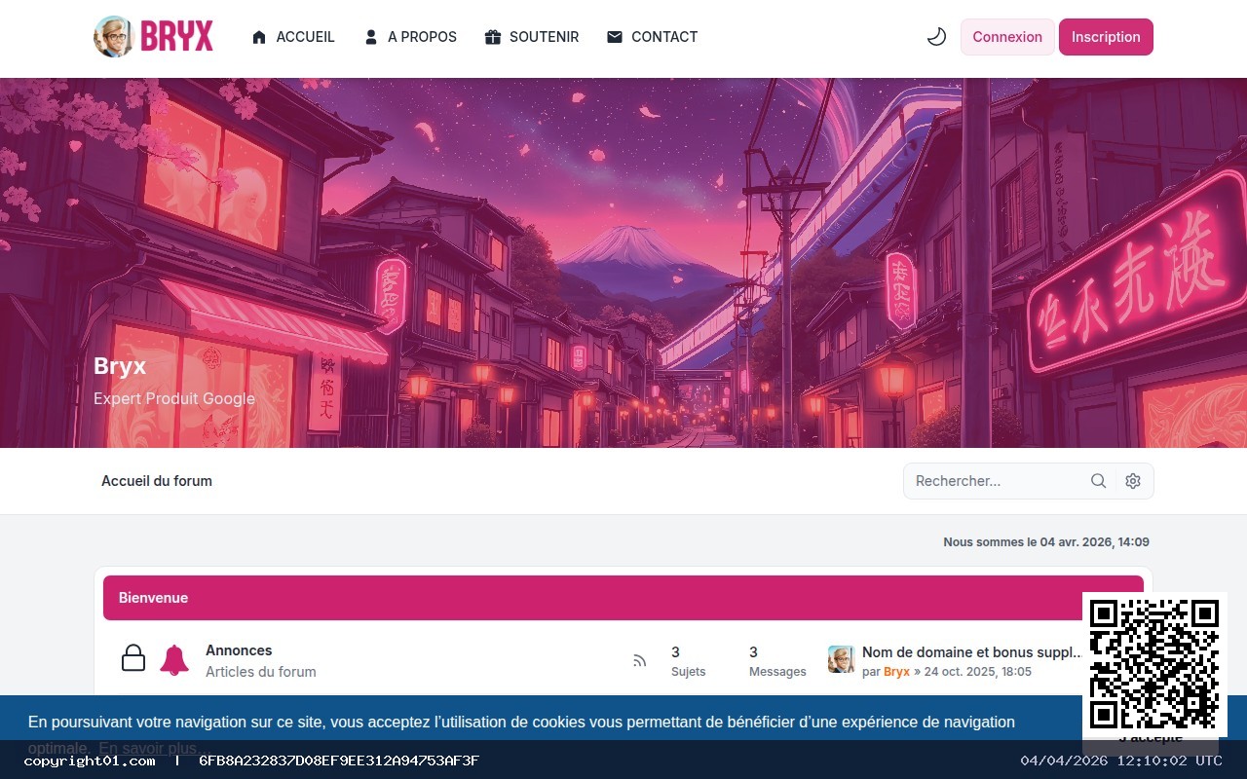Toggle dark mode with the moon icon
This screenshot has width=1247, height=779.
click(x=936, y=36)
